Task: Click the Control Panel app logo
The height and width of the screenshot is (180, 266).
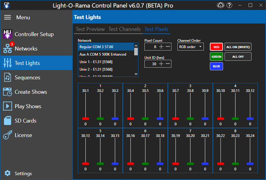Action: 6,5
